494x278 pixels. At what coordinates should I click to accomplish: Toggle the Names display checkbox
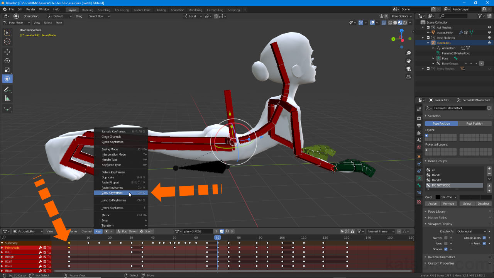(446, 238)
